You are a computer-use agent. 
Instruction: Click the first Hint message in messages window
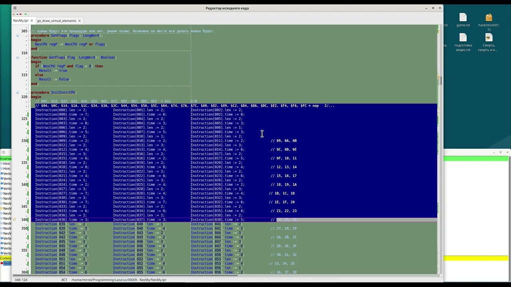(6, 164)
